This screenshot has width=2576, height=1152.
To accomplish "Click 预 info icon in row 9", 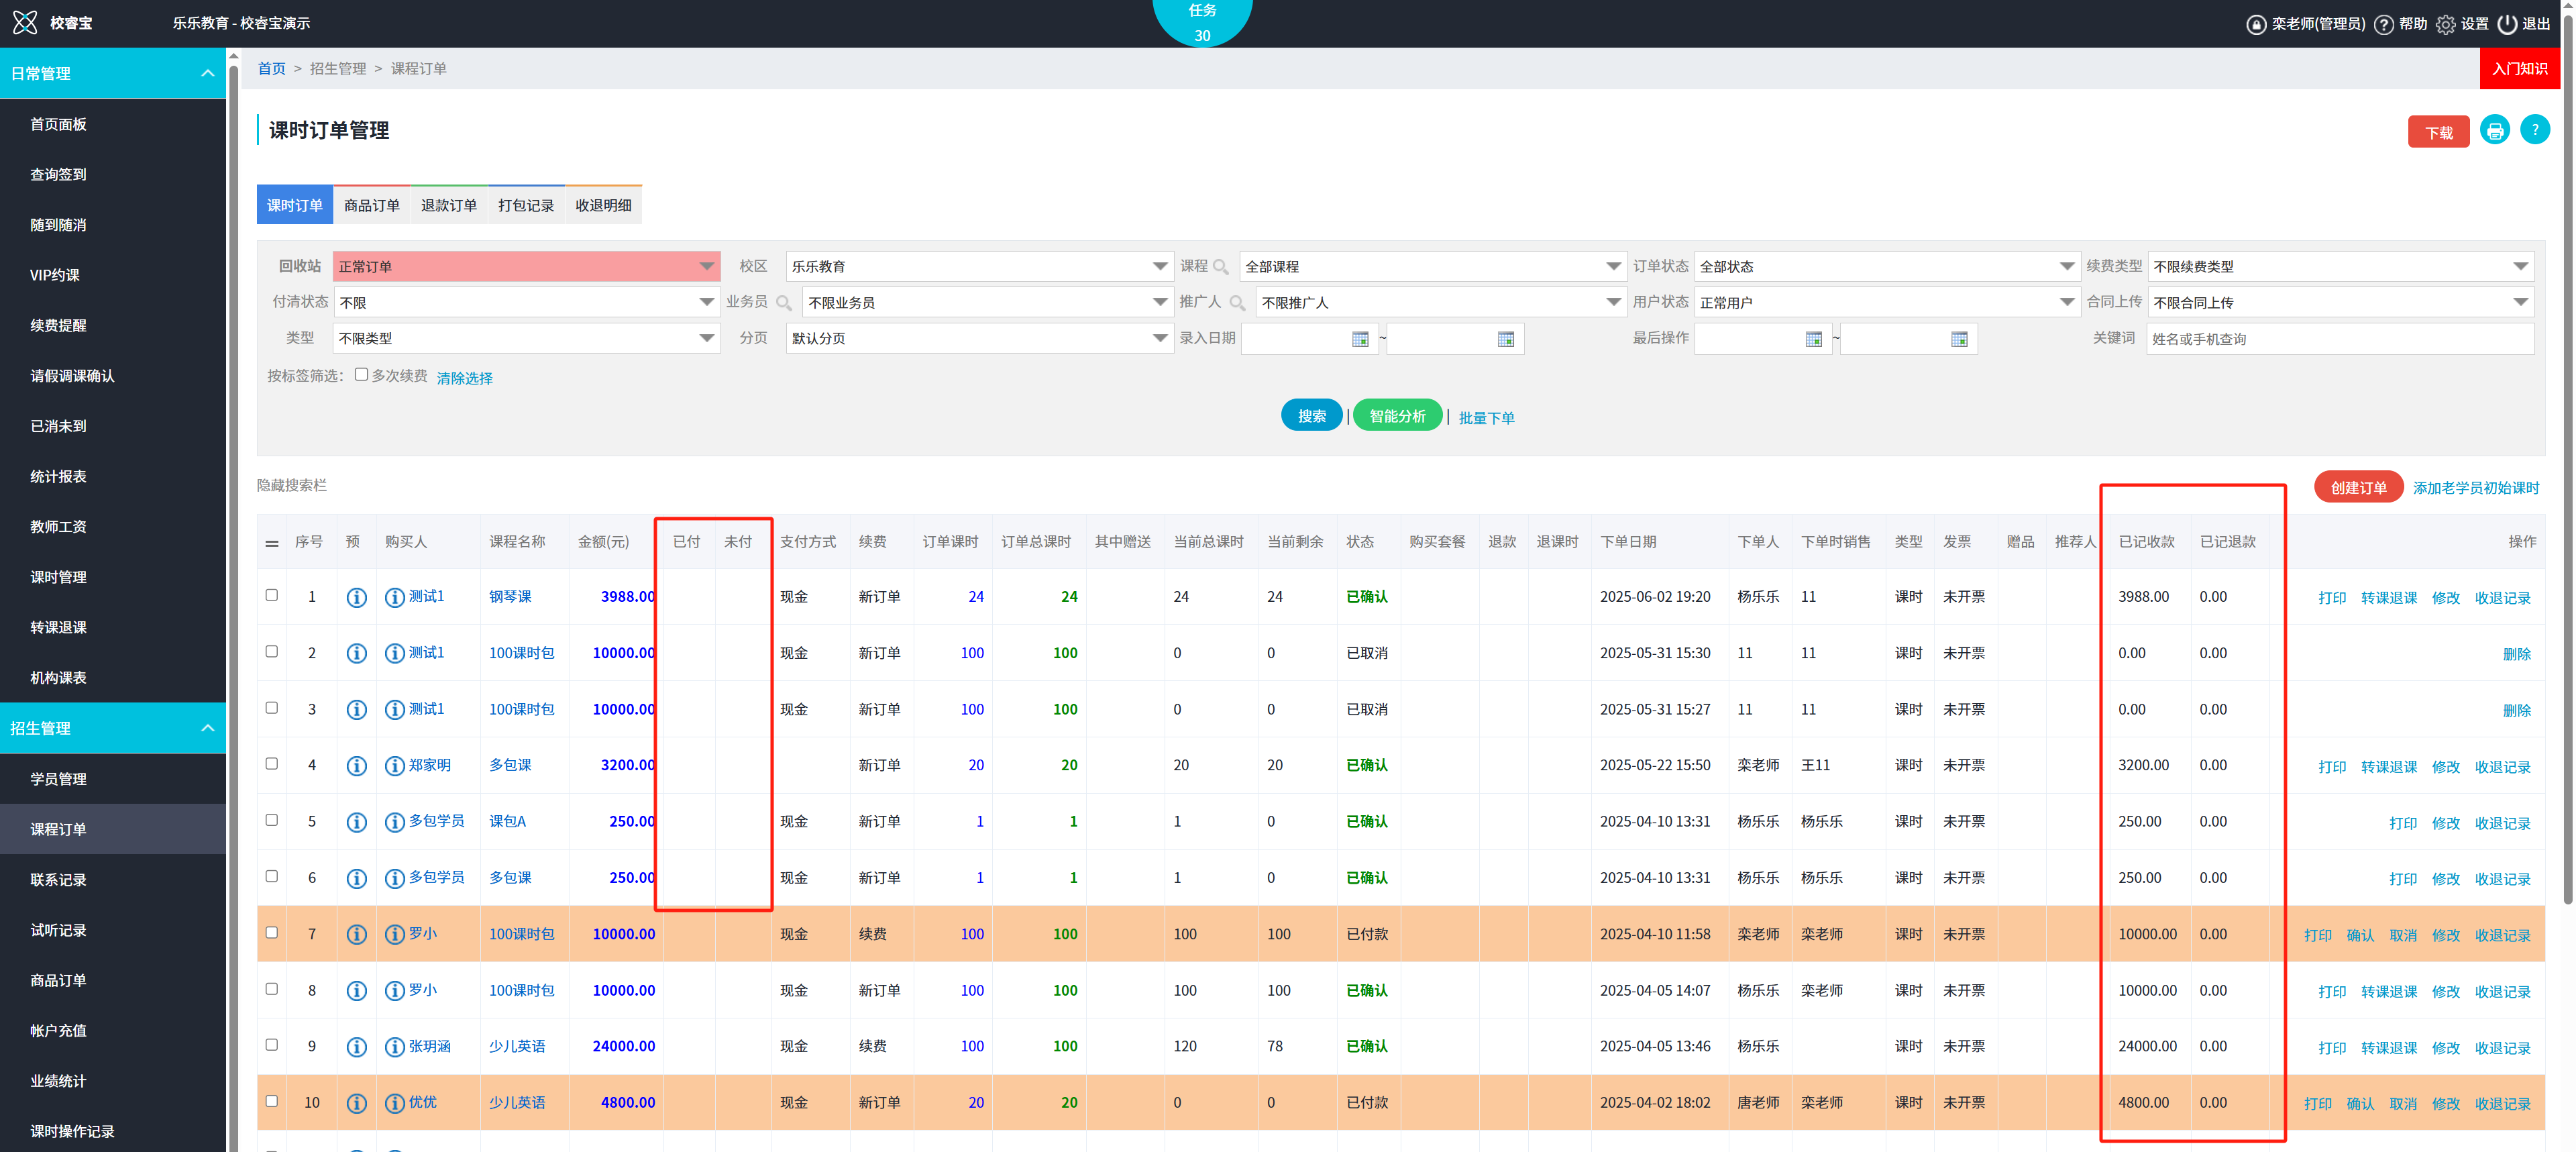I will tap(356, 1047).
